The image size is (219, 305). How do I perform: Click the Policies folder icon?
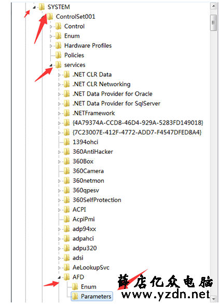click(x=59, y=55)
